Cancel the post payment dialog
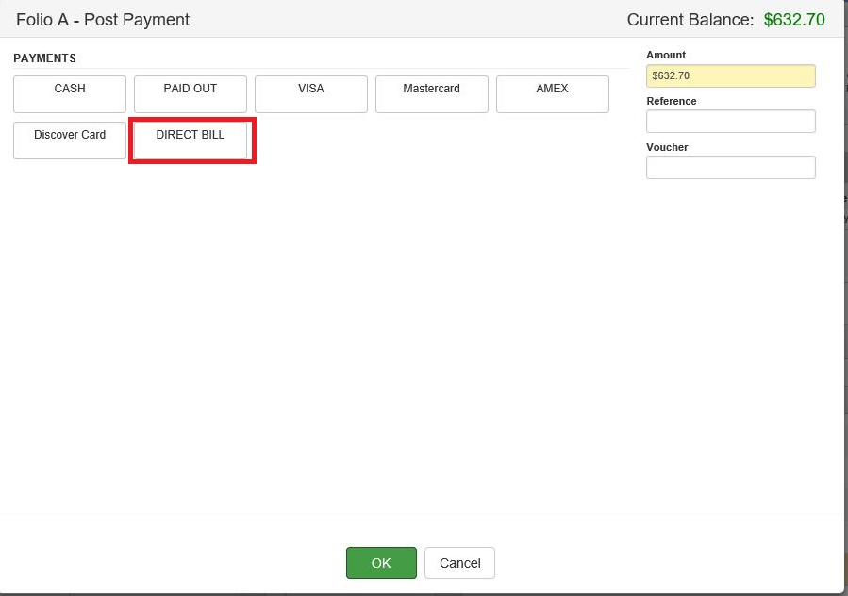Screen dimensions: 848x596 pyautogui.click(x=459, y=563)
